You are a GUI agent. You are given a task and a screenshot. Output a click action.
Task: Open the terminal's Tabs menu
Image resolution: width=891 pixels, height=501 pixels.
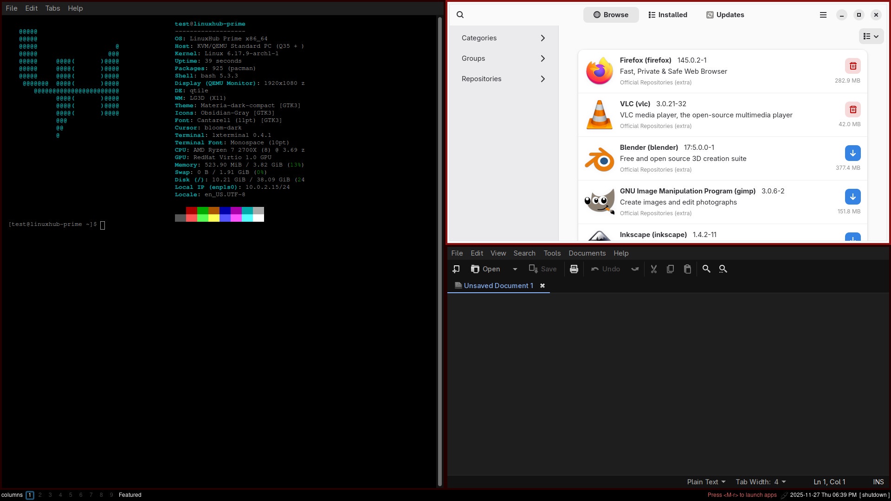coord(52,8)
